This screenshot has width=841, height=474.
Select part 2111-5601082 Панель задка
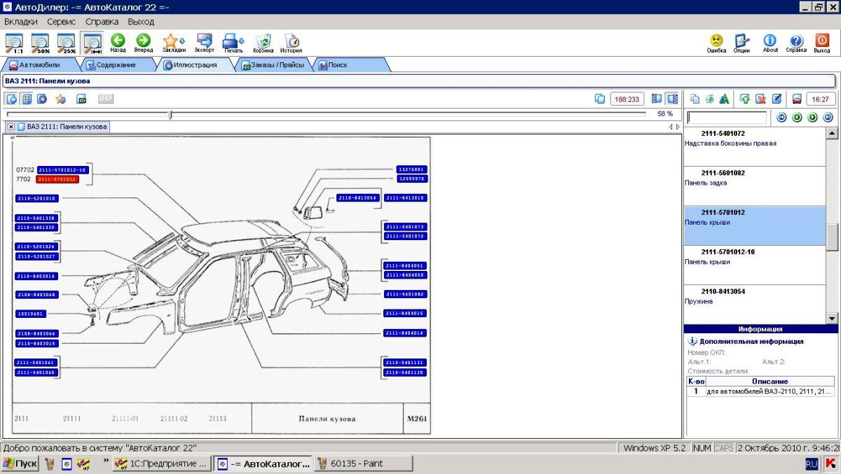(x=755, y=186)
